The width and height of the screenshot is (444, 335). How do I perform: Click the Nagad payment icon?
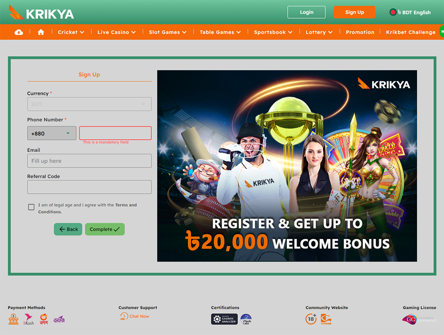pos(44,319)
